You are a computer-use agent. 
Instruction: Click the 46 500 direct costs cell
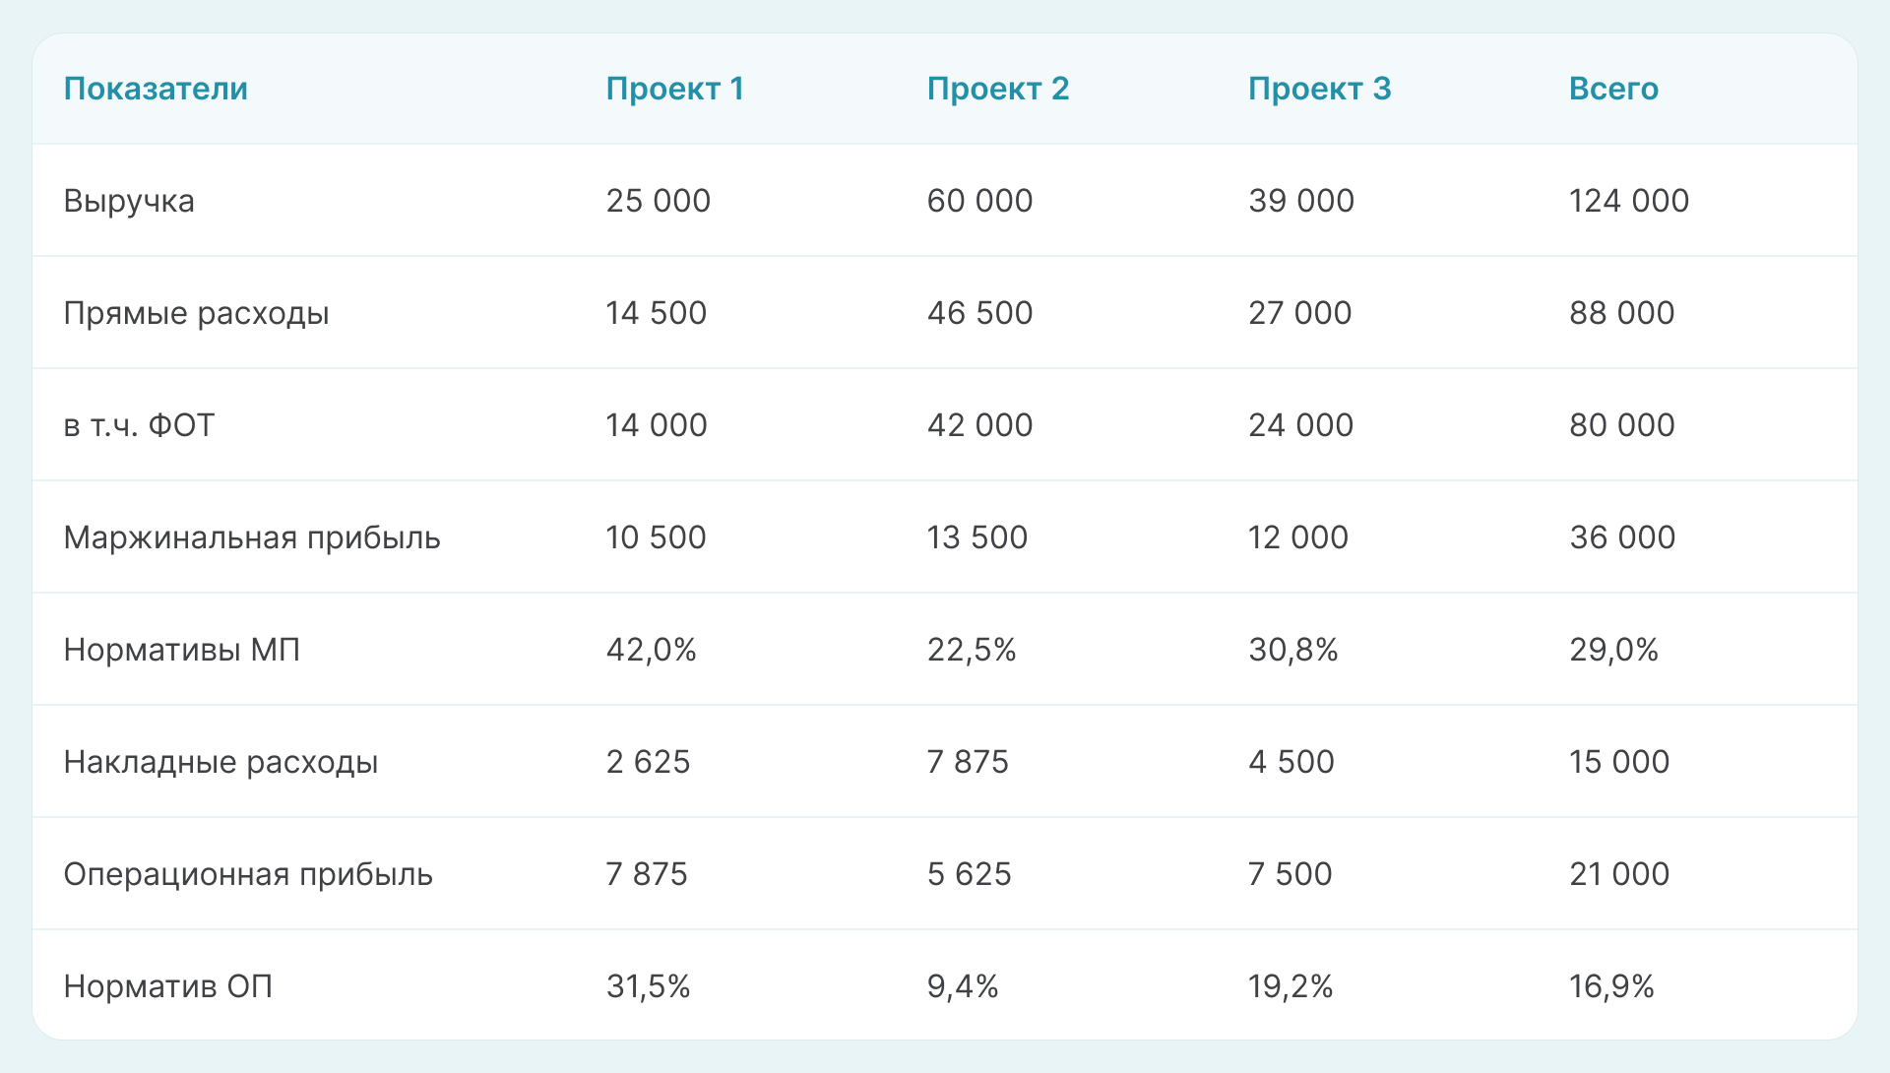979,313
